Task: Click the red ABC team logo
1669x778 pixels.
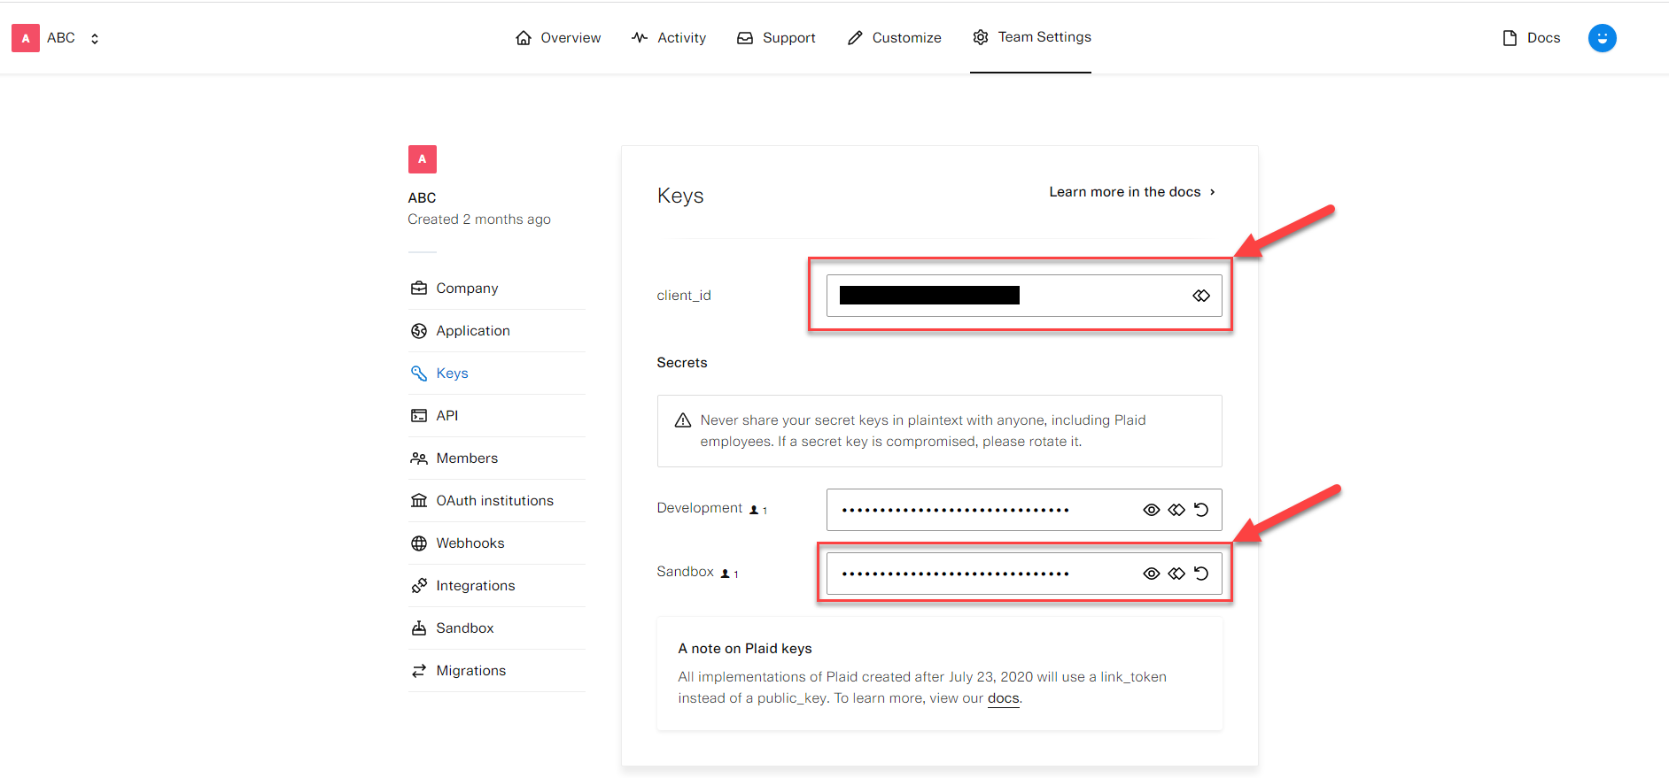Action: (26, 38)
